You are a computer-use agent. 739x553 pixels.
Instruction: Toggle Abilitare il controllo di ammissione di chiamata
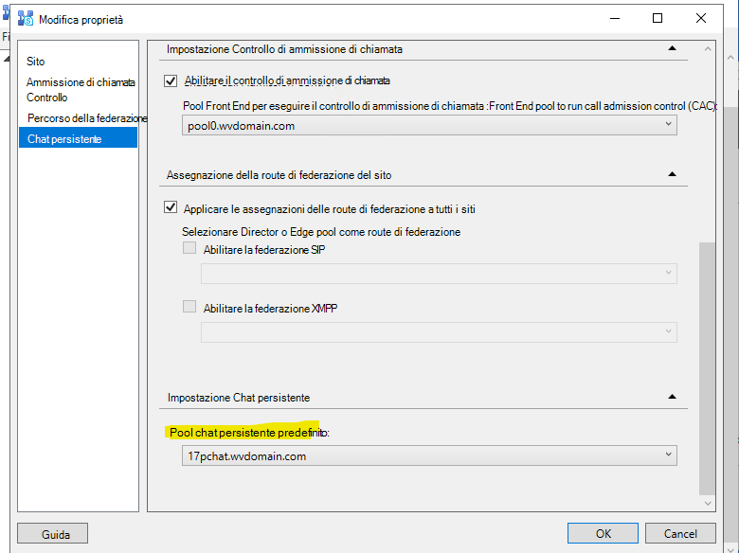click(x=171, y=80)
